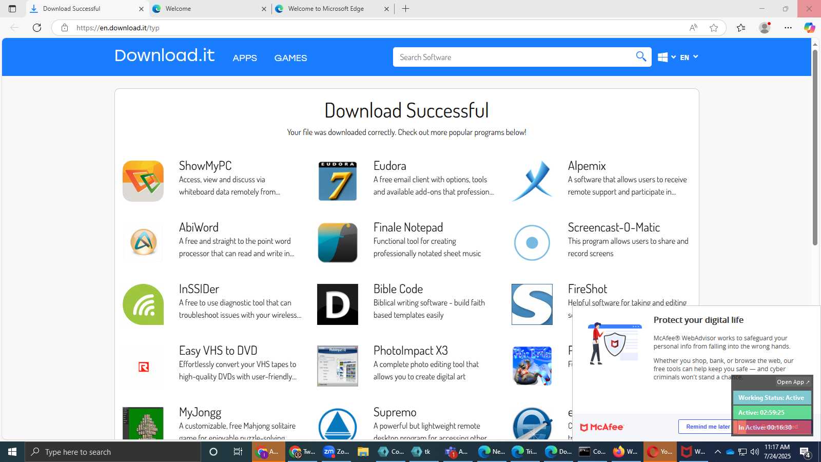
Task: Open the Edge profile icon
Action: tap(765, 28)
